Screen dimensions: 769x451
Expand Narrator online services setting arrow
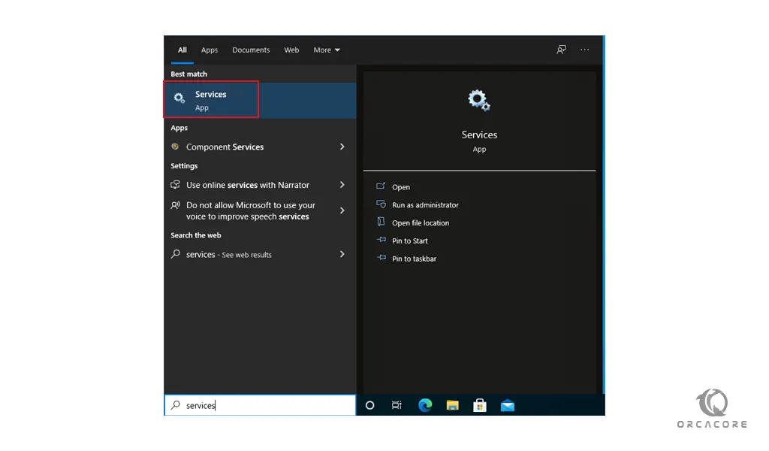pyautogui.click(x=342, y=185)
